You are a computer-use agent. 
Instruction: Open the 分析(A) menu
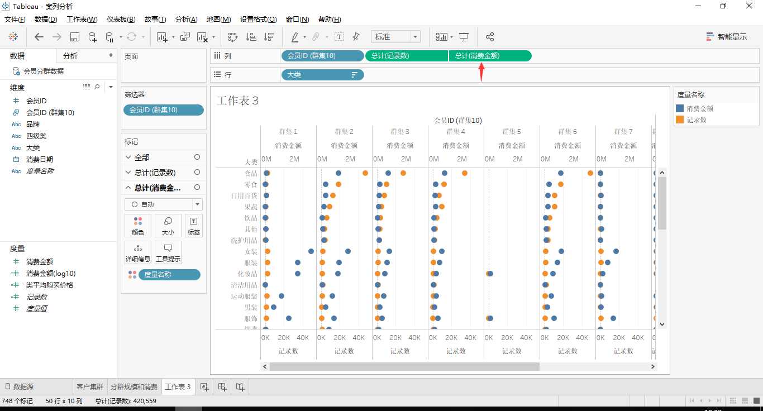(x=186, y=20)
